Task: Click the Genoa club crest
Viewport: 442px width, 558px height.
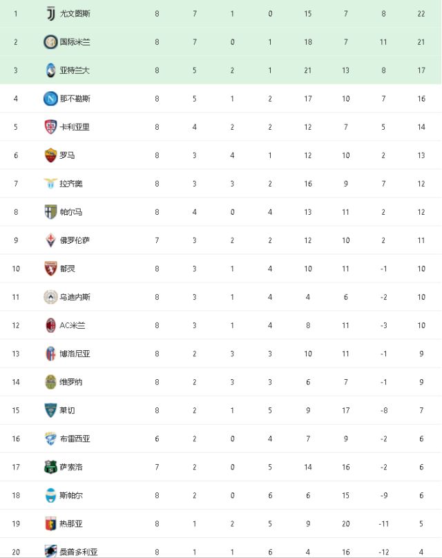Action: pos(50,523)
